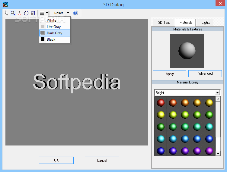Close the 3D Dialog window
Screen dimensions: 227x172
click(x=220, y=4)
